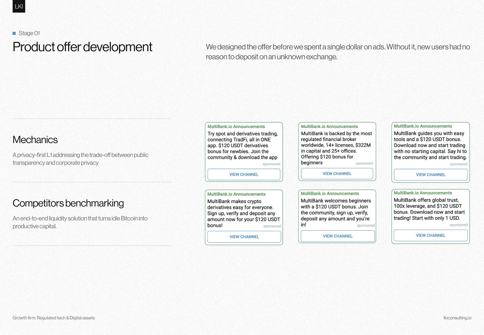Click the 'MultiBank guides you with easy' ad text
The height and width of the screenshot is (335, 484).
430,145
